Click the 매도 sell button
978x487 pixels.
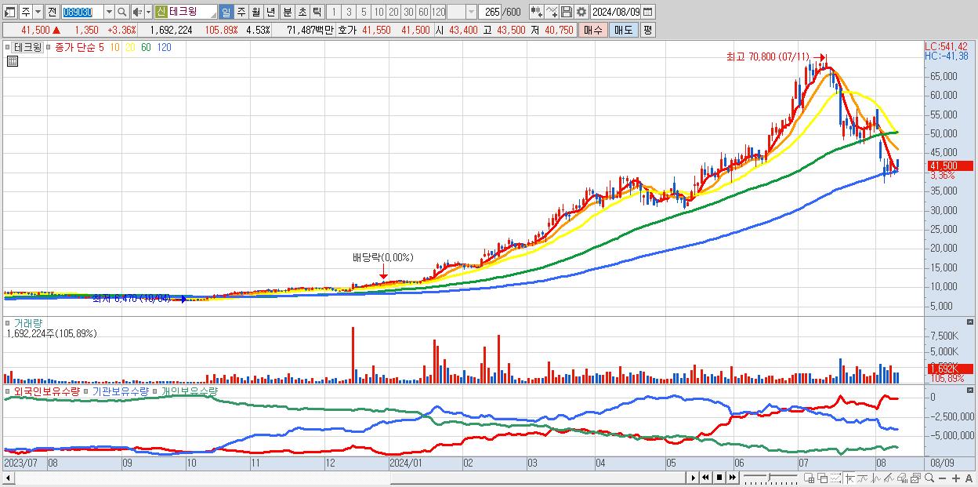[623, 30]
